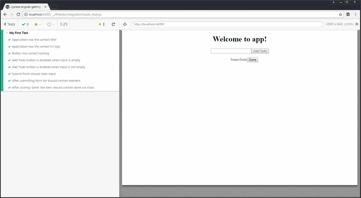The image size is (361, 198).
Task: Click the todo text input field
Action: tap(231, 51)
